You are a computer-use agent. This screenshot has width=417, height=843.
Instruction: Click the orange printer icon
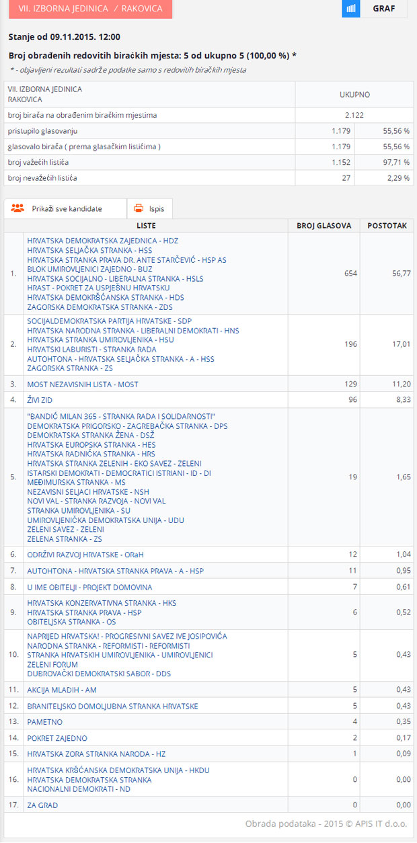[x=139, y=208]
